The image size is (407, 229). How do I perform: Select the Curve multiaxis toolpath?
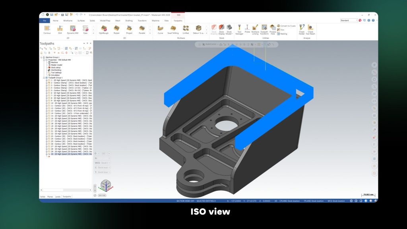coord(161,29)
